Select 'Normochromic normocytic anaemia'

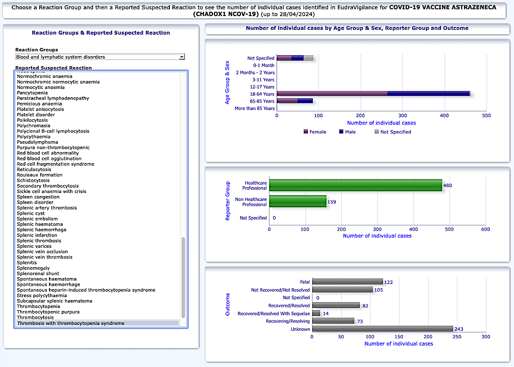58,82
